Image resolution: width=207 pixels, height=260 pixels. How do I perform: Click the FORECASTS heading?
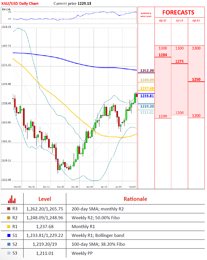pyautogui.click(x=178, y=13)
